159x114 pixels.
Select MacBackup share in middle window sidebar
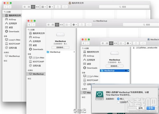(x=36, y=74)
